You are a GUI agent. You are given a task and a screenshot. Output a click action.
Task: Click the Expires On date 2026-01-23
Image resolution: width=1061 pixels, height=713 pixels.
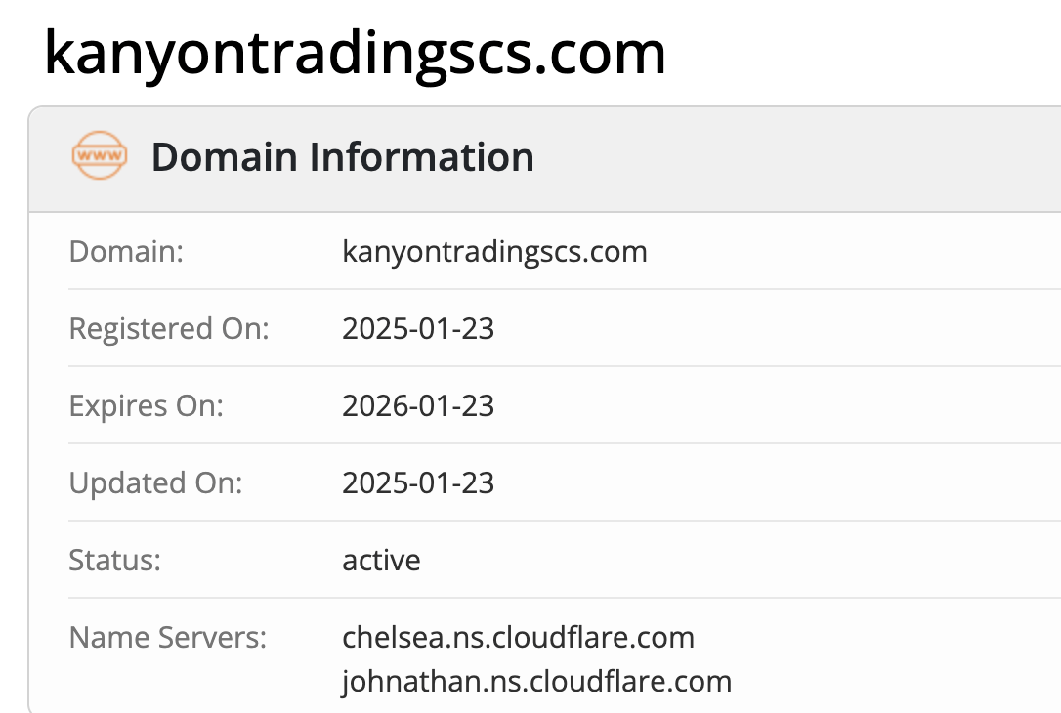pyautogui.click(x=418, y=406)
